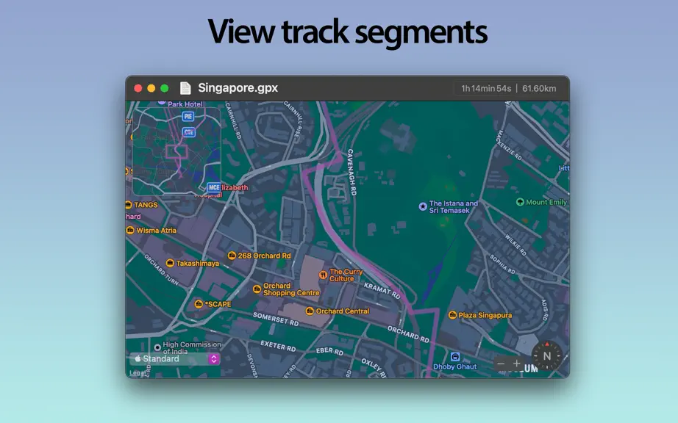This screenshot has height=423, width=678.
Task: Select the MCE expressway badge
Action: [214, 187]
